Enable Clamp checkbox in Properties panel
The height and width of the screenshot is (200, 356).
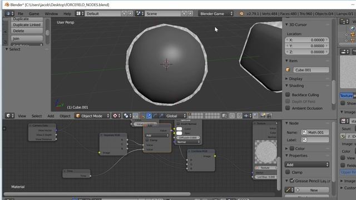288,172
